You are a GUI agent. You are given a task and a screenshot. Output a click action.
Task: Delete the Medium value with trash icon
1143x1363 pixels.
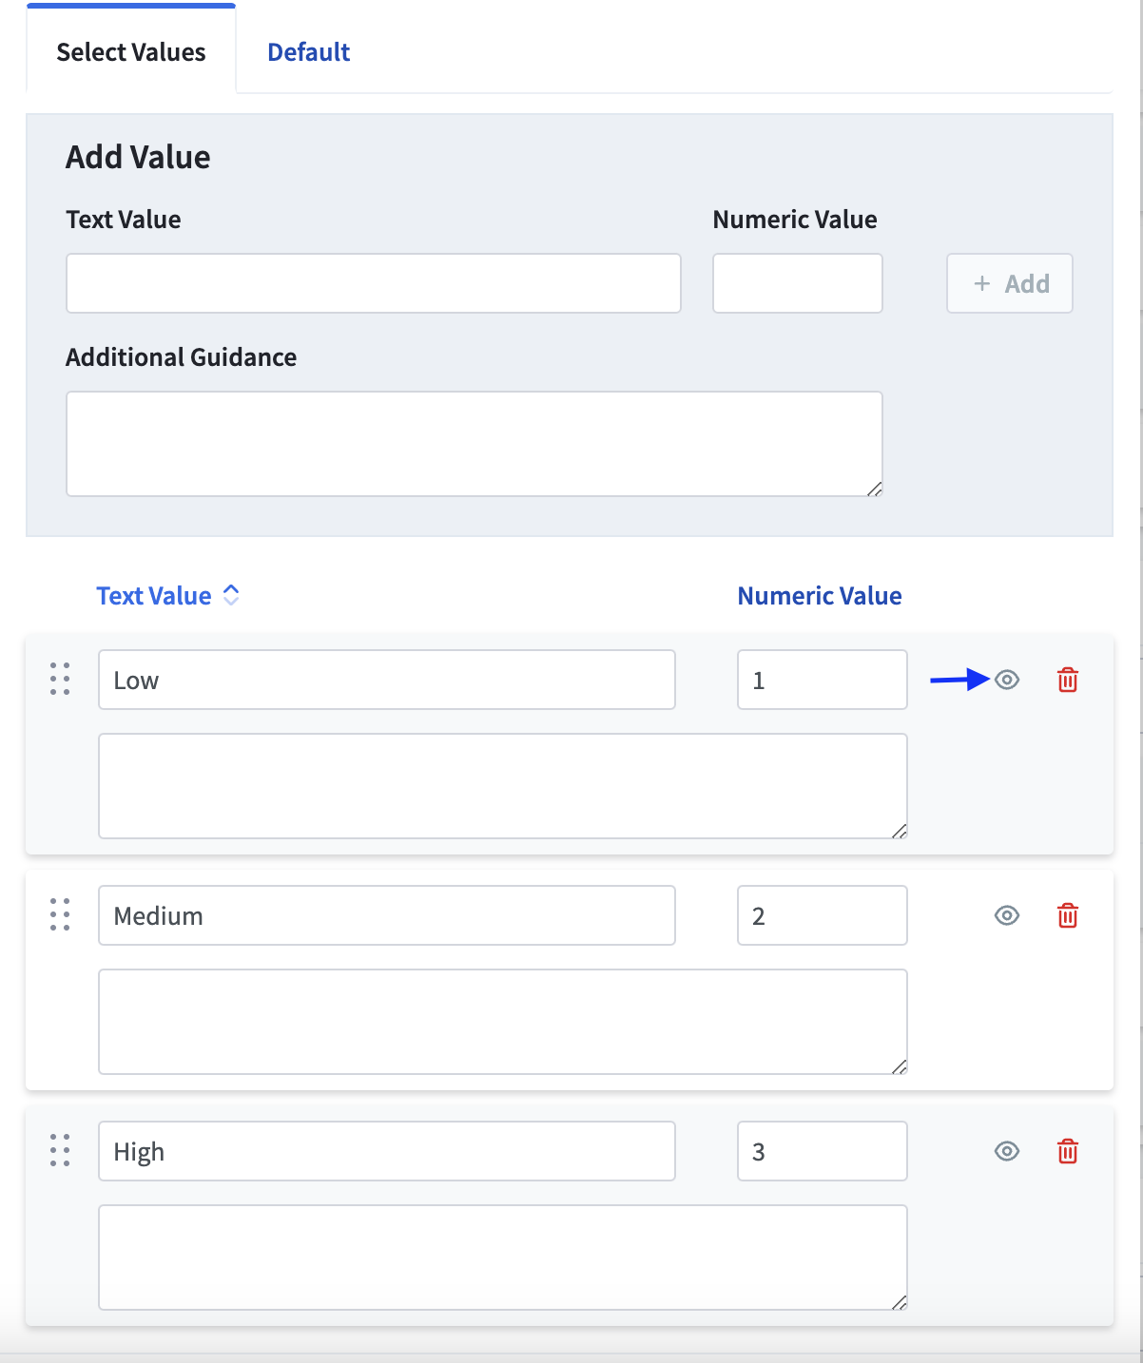tap(1068, 915)
